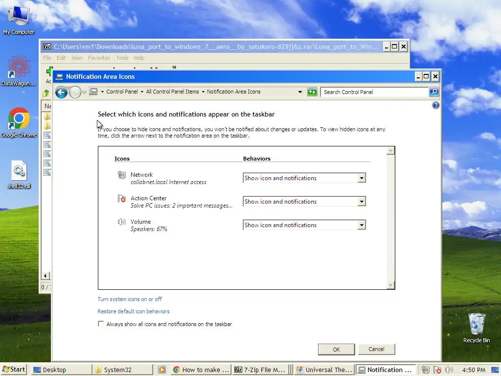Screen dimensions: 501x376
Task: Click the Icons column header
Action: point(122,159)
